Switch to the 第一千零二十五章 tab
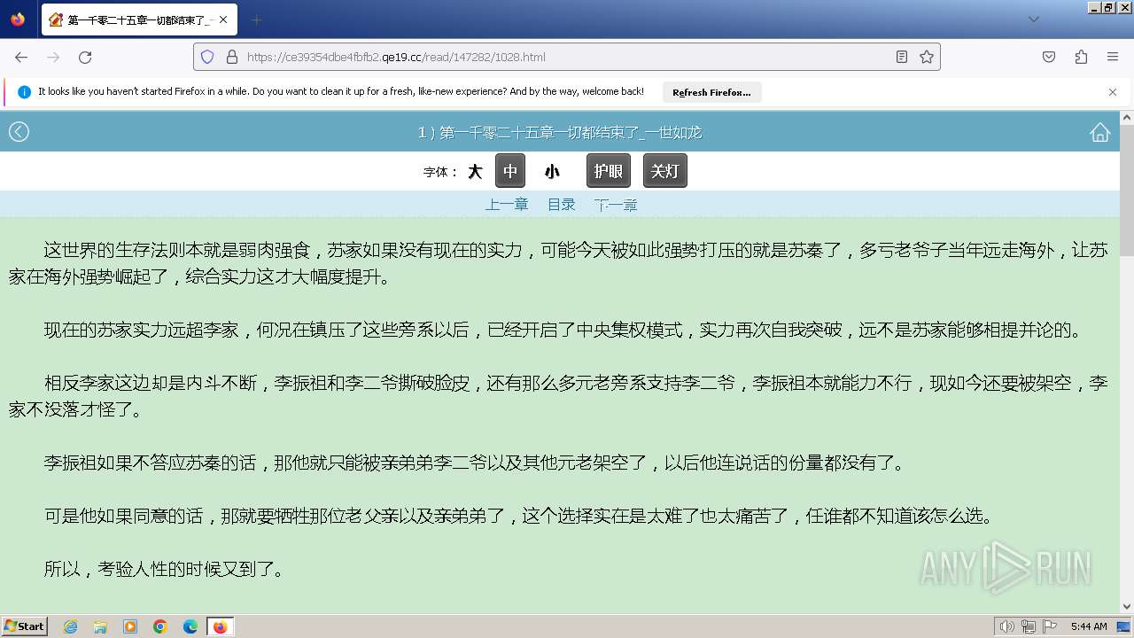The image size is (1134, 638). (139, 19)
